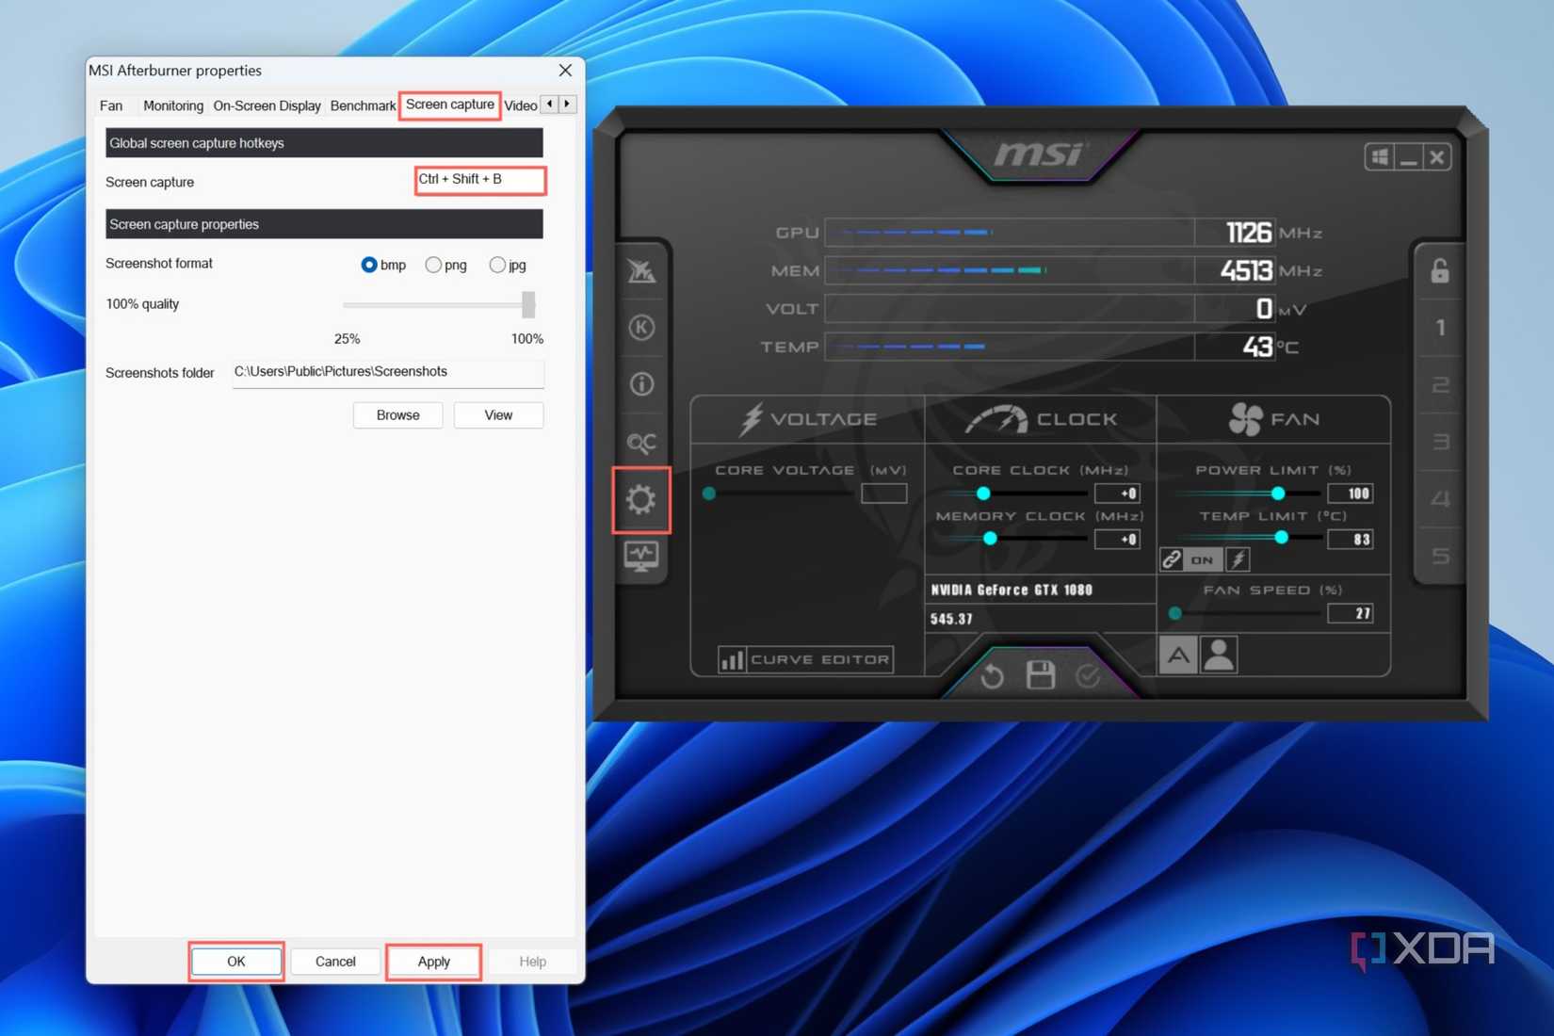This screenshot has height=1036, width=1554.
Task: Select profile slot 2
Action: click(x=1440, y=385)
